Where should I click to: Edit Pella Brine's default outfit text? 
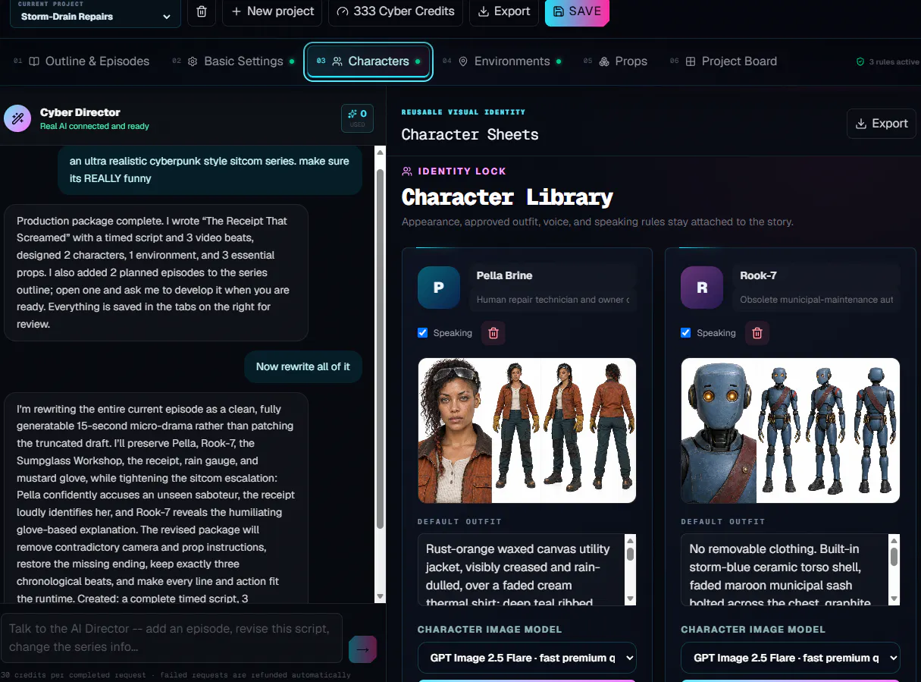(x=521, y=570)
